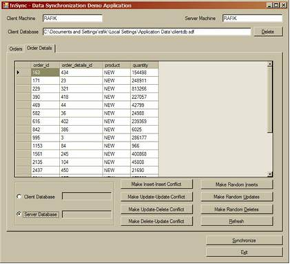Click the Make Update-Update Conflict button
Image resolution: width=290 pixels, height=264 pixels.
pos(157,197)
